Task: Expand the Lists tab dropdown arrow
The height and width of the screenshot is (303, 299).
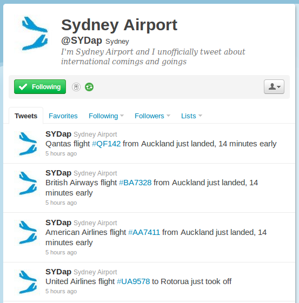Action: (x=200, y=116)
